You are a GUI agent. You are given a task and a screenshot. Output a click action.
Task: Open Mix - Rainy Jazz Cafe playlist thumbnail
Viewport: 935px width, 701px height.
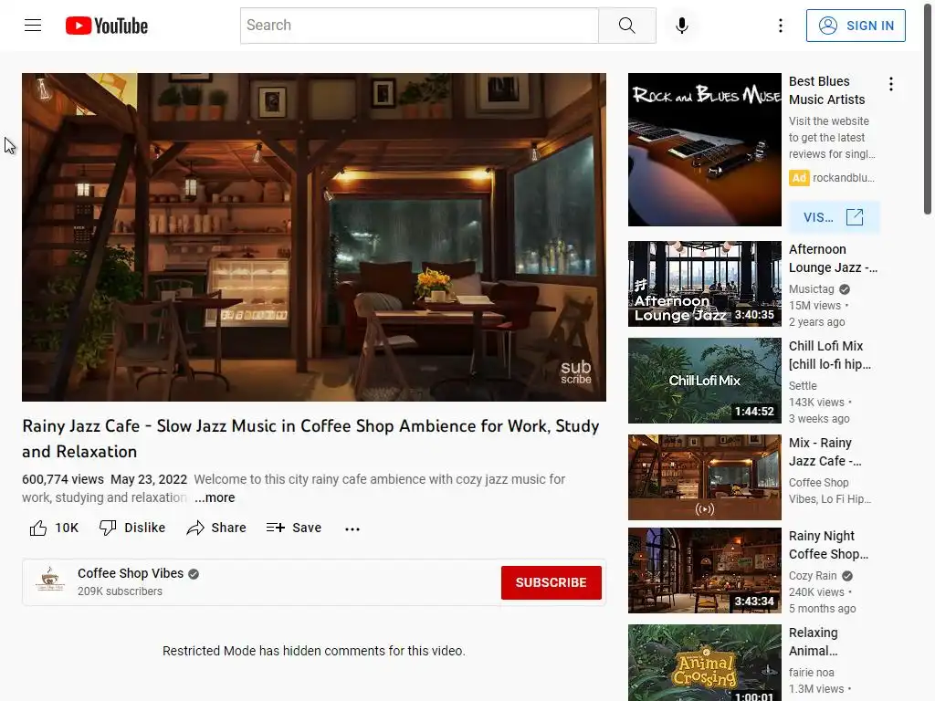(x=704, y=476)
